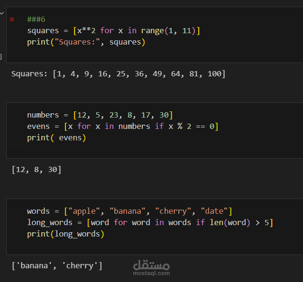This screenshot has height=282, width=303.
Task: Click len(word) in the long_words line
Action: 230,222
